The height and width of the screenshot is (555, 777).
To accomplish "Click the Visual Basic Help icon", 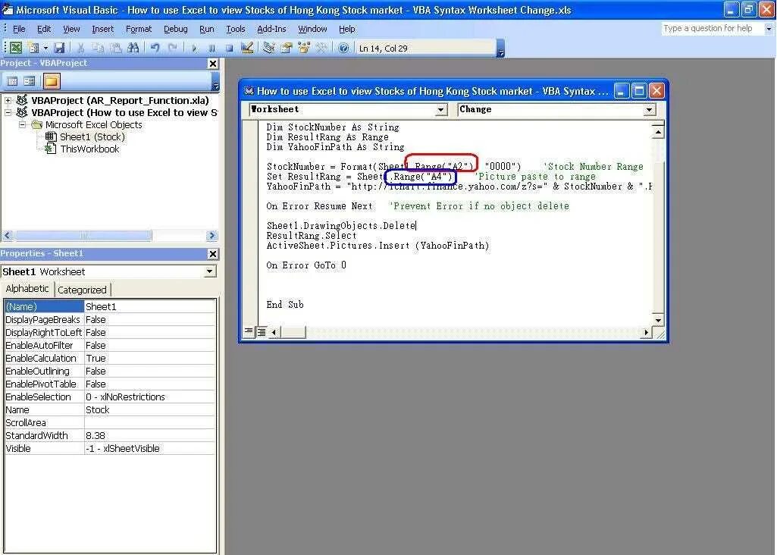I will pos(343,48).
